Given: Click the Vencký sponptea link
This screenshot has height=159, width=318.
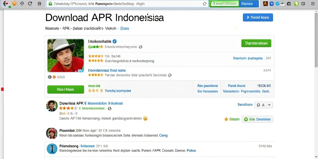Looking at the screenshot, I should pos(118,91).
